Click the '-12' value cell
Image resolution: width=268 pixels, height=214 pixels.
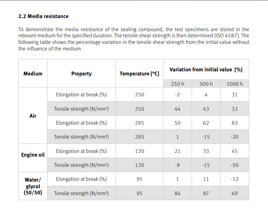[x=234, y=179]
